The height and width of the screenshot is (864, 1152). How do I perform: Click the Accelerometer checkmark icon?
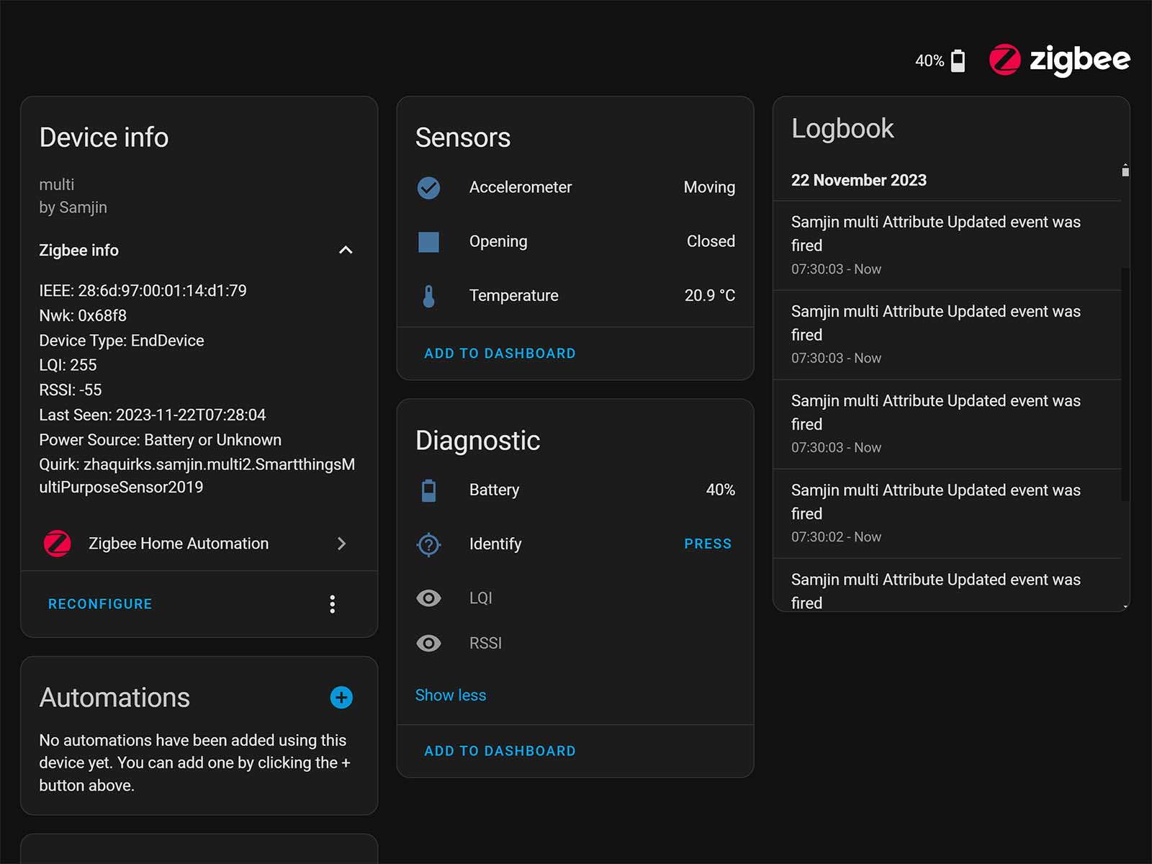pos(428,188)
